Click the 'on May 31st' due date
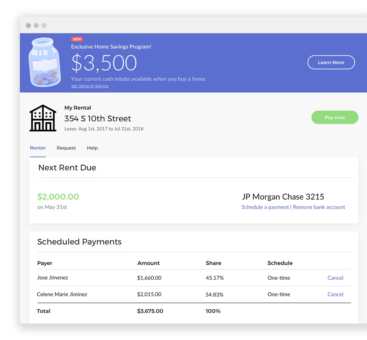 [52, 207]
